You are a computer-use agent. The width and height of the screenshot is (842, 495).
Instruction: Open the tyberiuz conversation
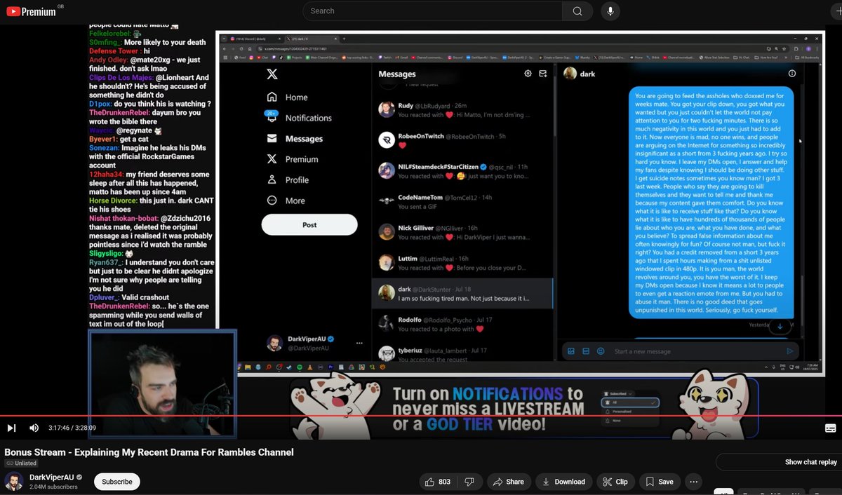click(x=462, y=354)
